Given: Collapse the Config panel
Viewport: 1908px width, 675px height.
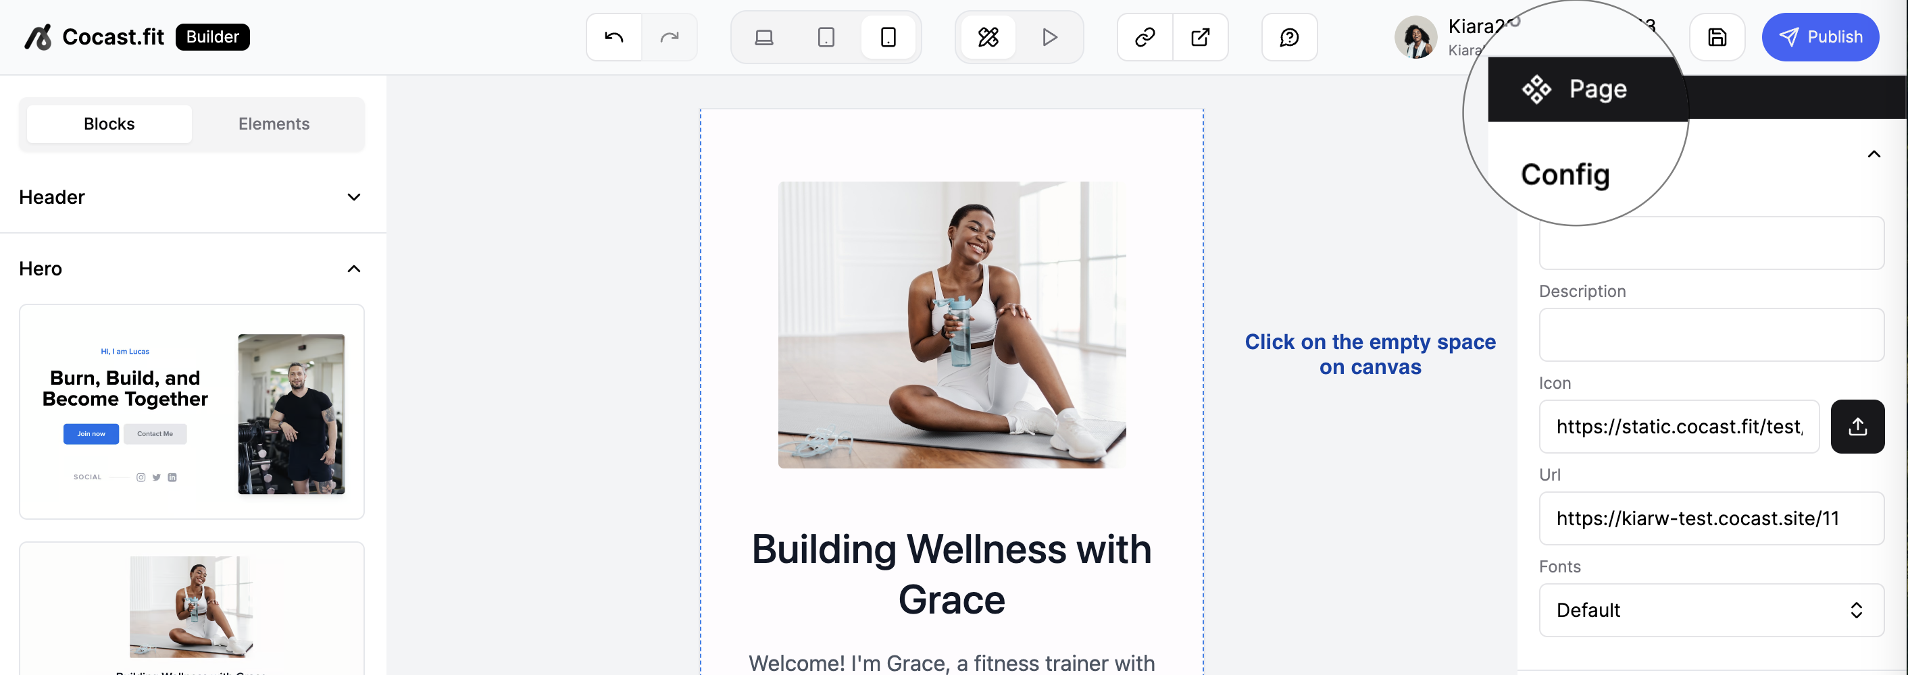Looking at the screenshot, I should (1875, 154).
